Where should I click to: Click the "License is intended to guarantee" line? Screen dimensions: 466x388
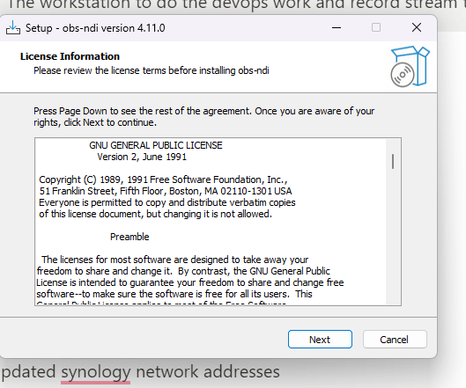coord(190,282)
